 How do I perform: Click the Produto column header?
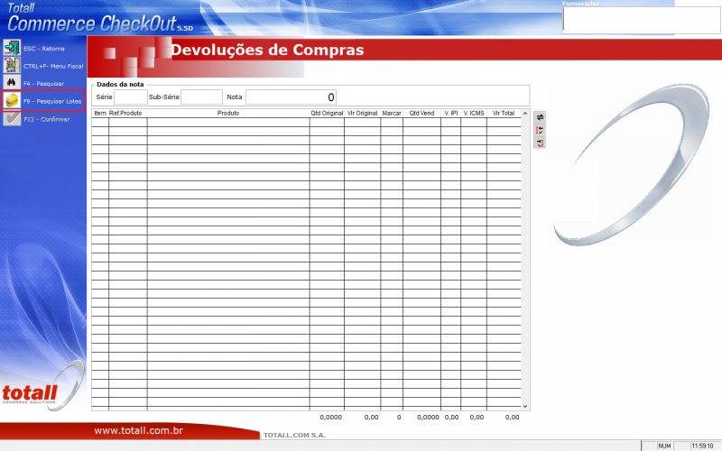click(x=228, y=114)
